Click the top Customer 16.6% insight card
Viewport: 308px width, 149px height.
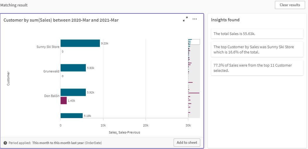257,49
